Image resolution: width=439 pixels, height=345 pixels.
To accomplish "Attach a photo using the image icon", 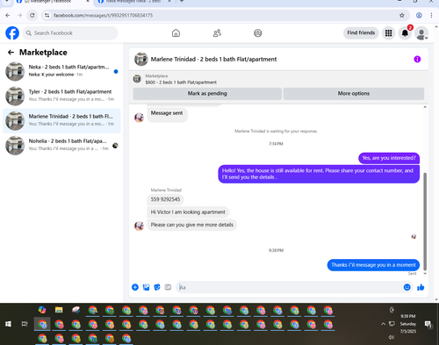I will (x=146, y=287).
